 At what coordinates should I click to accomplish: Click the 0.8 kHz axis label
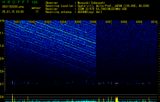pyautogui.click(x=2, y=71)
